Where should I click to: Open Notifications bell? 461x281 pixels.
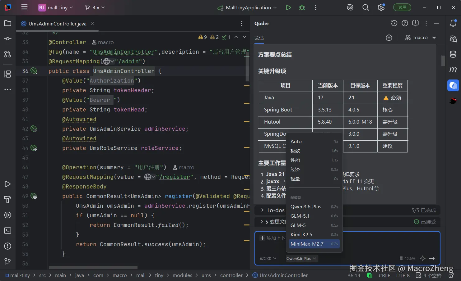pos(453,23)
